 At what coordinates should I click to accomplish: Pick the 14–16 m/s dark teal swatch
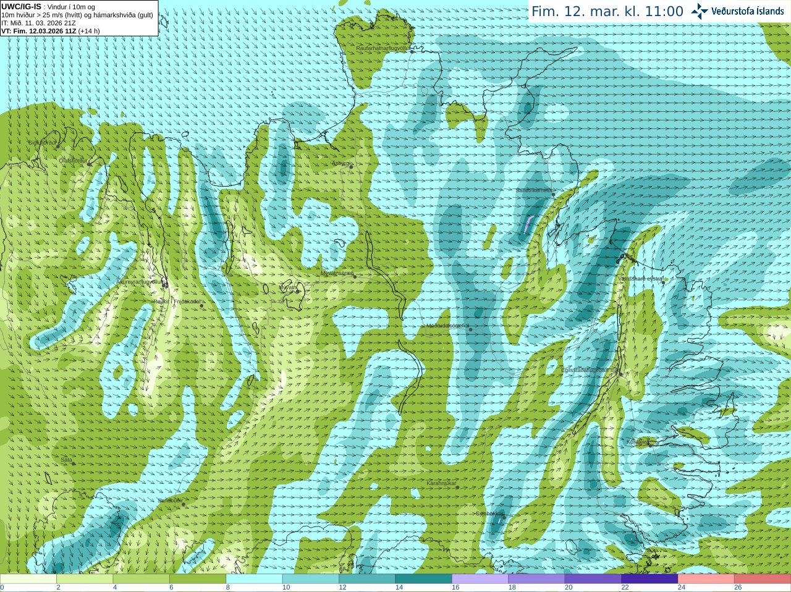tap(424, 579)
